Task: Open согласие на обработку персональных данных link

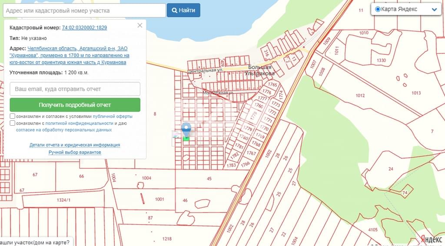Action: pos(64,130)
